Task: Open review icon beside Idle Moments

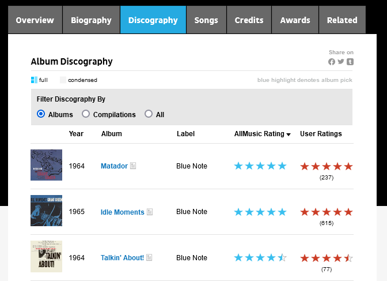Action: click(150, 212)
